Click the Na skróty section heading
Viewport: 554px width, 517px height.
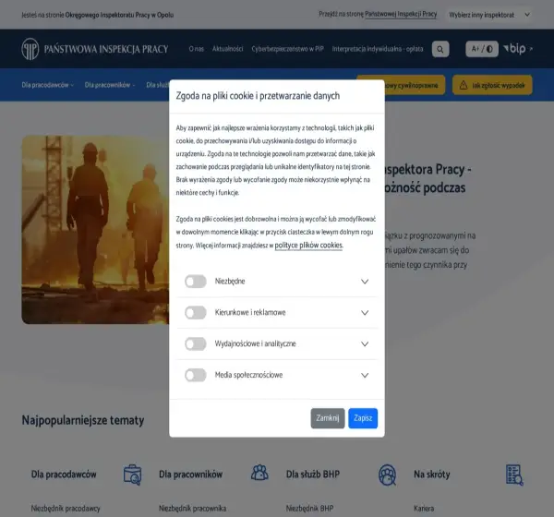tap(432, 475)
